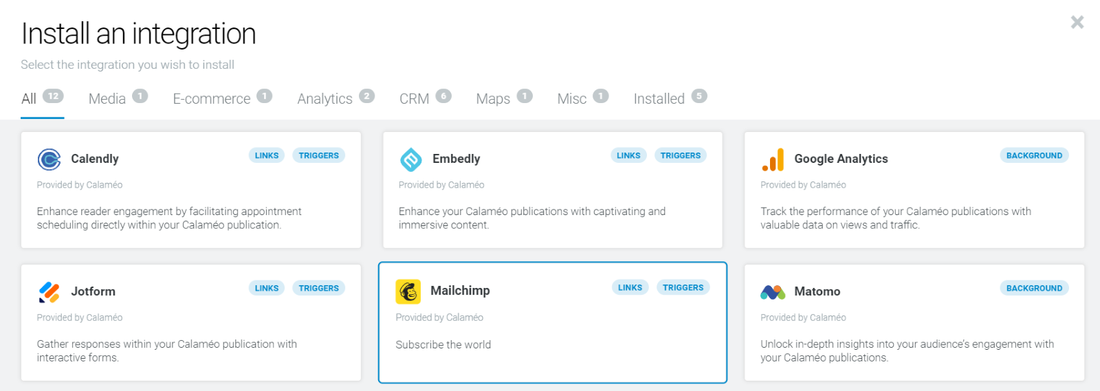
Task: Click the BACKGROUND badge on Google Analytics card
Action: coord(1034,155)
